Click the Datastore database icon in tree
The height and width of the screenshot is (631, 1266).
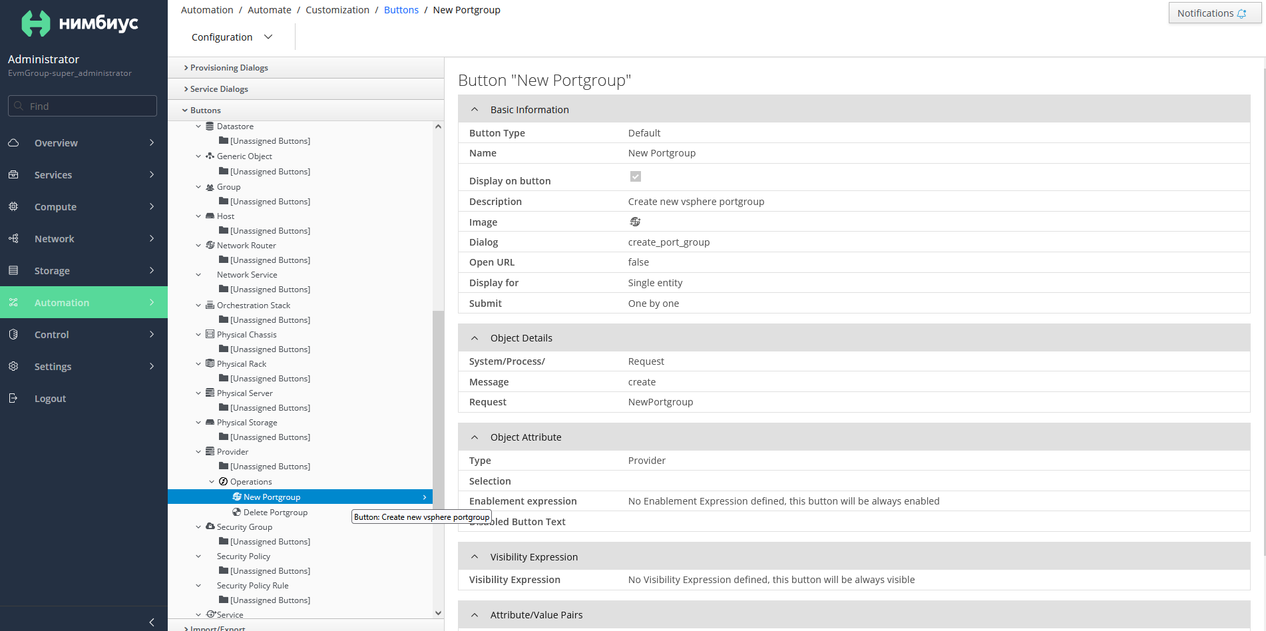(x=210, y=126)
